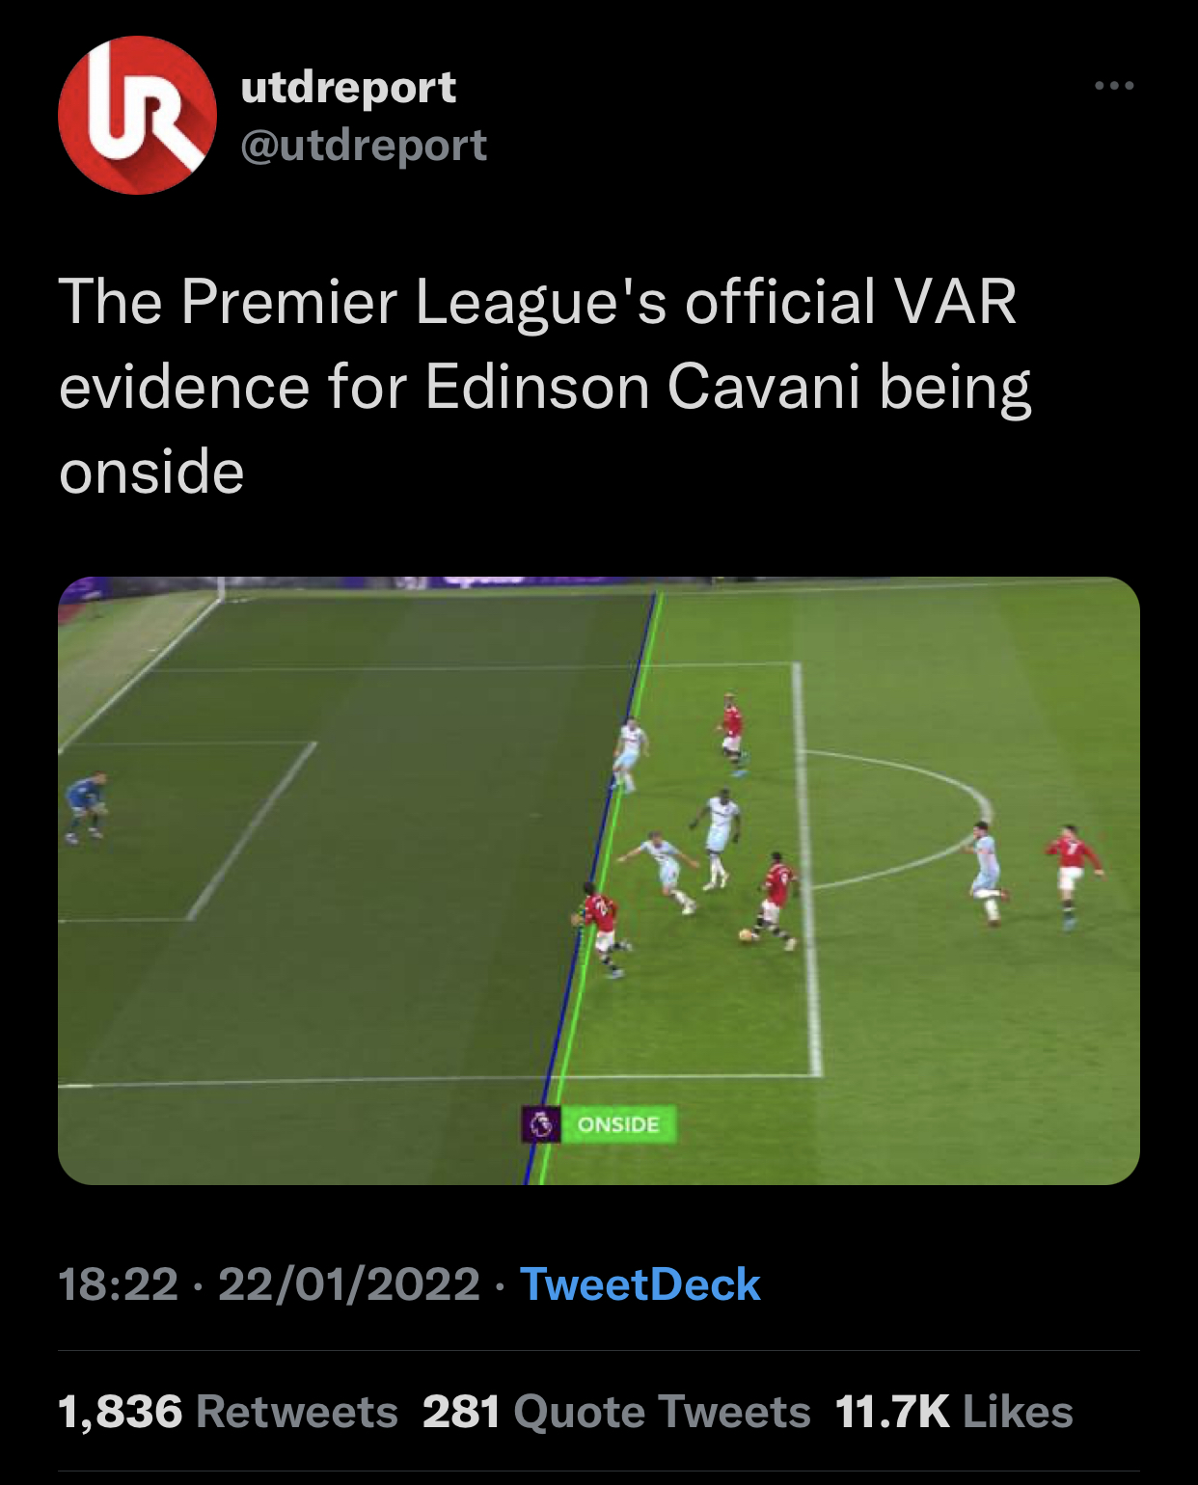View the 1,836 Retweets list
Image resolution: width=1198 pixels, height=1485 pixels.
pos(228,1412)
